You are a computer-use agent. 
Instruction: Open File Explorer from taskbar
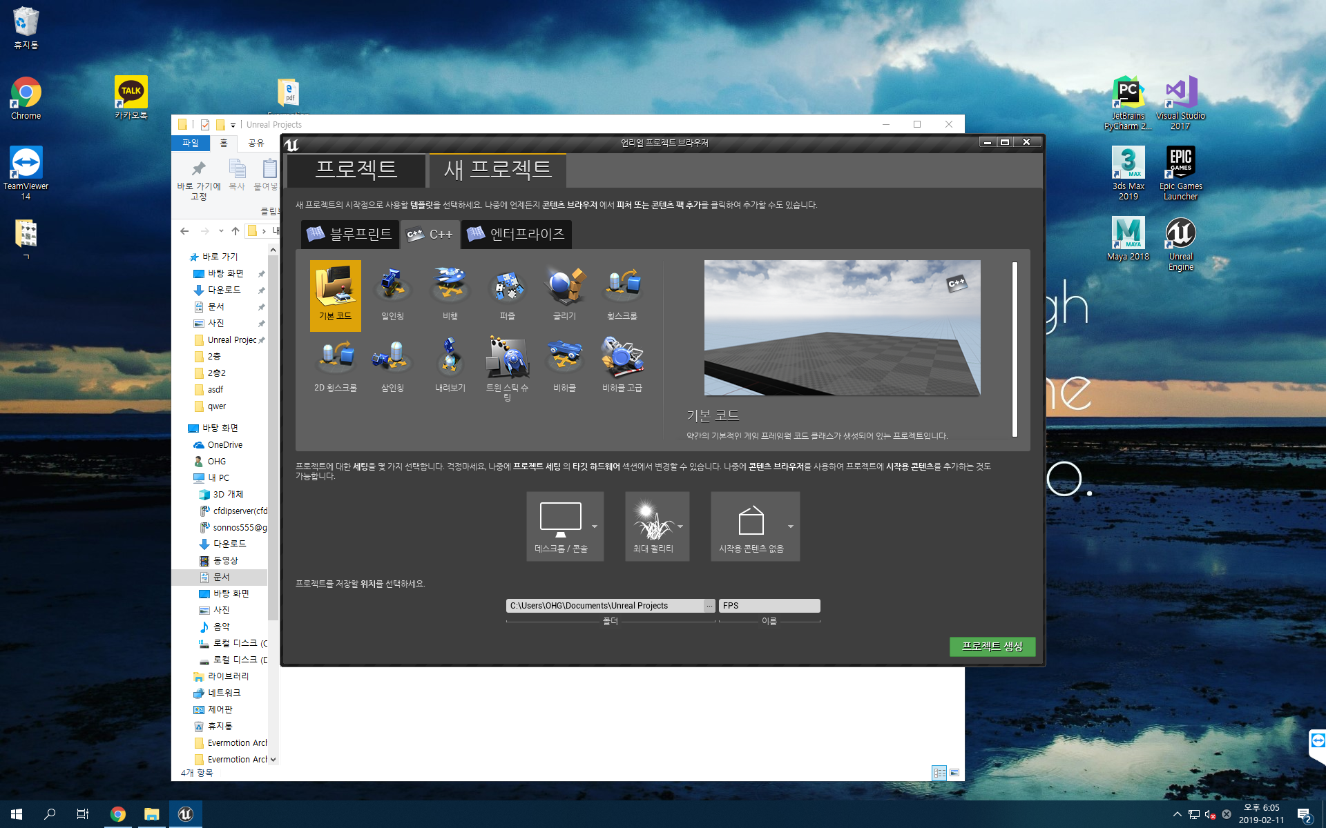click(151, 814)
